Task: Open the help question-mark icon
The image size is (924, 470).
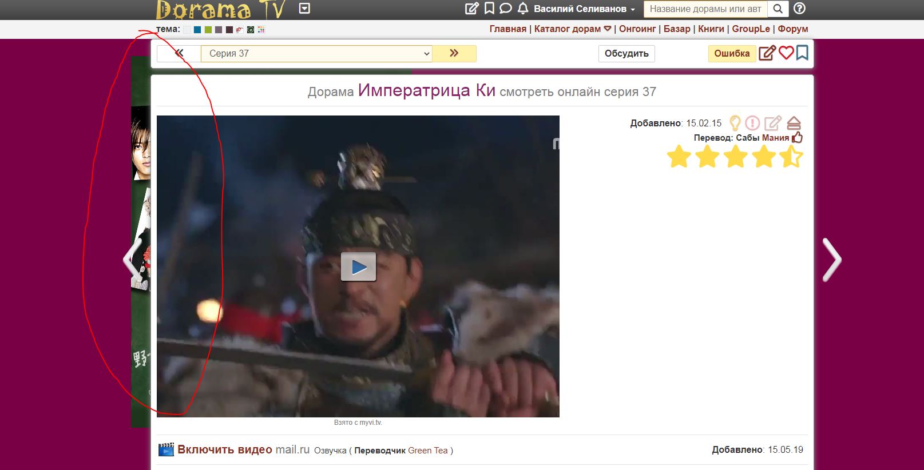Action: tap(800, 9)
